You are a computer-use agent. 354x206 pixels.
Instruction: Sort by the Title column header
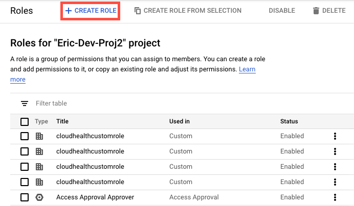(62, 121)
